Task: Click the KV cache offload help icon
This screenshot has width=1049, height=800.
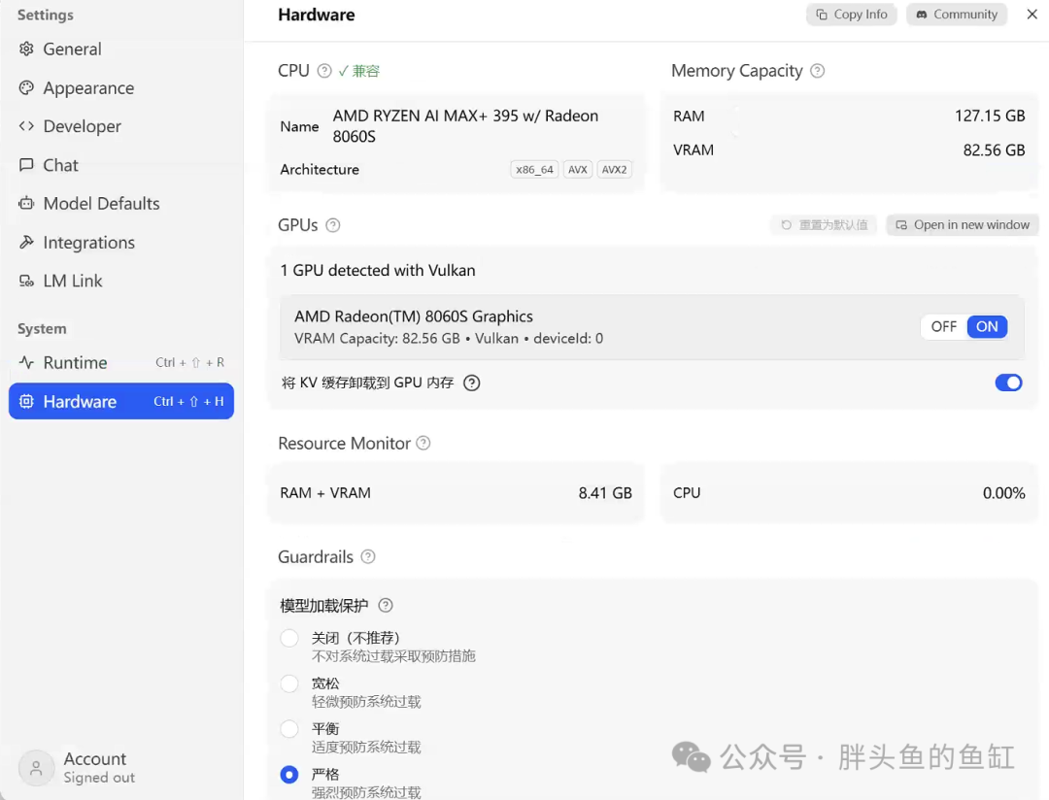Action: point(472,383)
